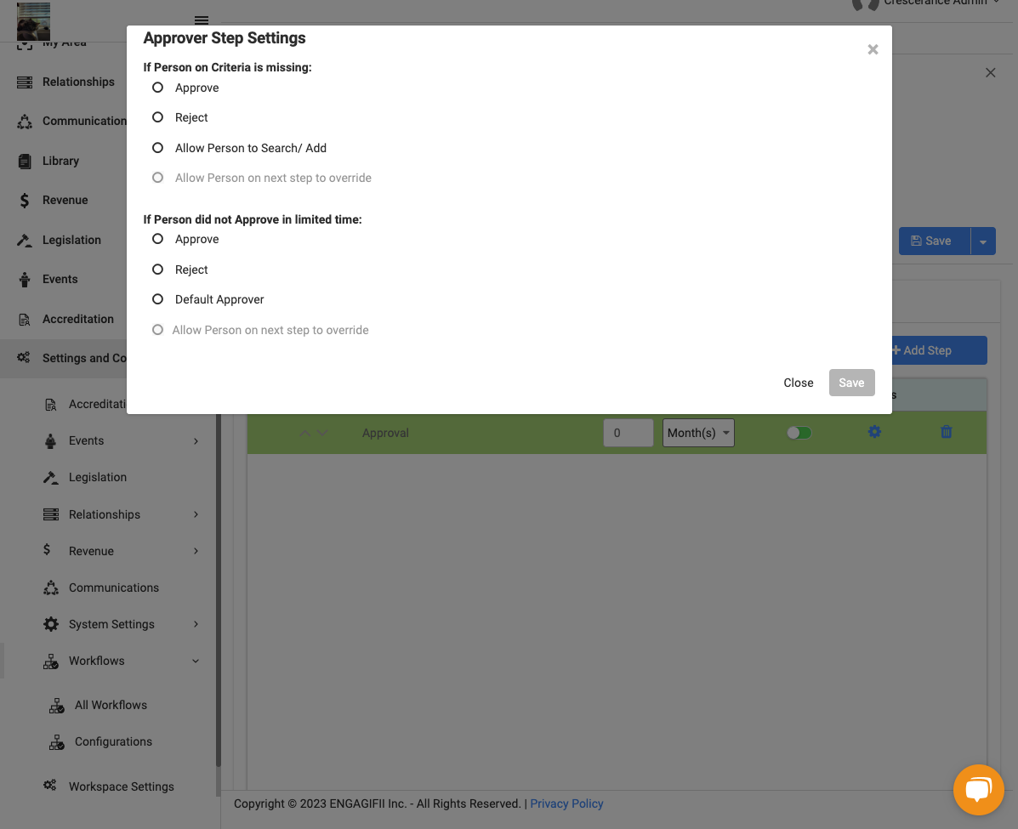Click Close in Approver Step Settings dialog
This screenshot has height=829, width=1018.
click(x=798, y=383)
